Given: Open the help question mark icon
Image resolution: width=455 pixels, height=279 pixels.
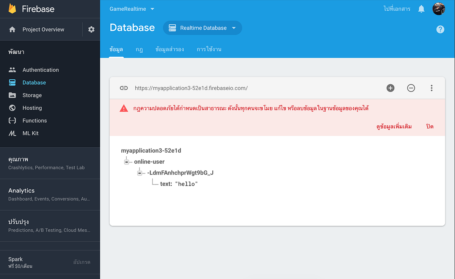Looking at the screenshot, I should pos(440,29).
